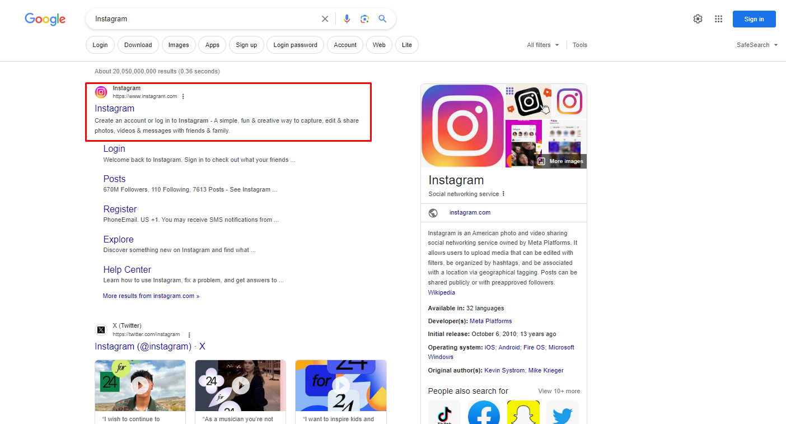Open the Help Center sitelink

[127, 270]
